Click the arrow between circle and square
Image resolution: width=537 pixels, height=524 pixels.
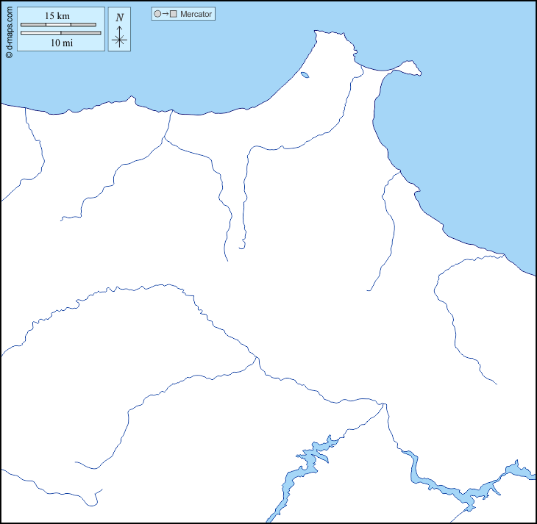(x=166, y=14)
